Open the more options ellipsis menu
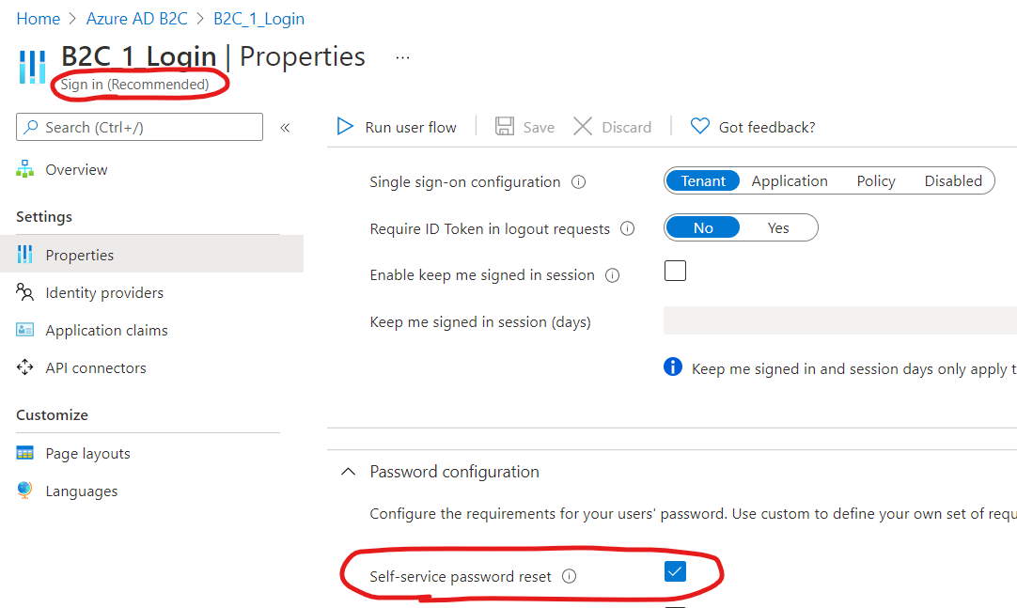The image size is (1017, 608). pyautogui.click(x=402, y=57)
